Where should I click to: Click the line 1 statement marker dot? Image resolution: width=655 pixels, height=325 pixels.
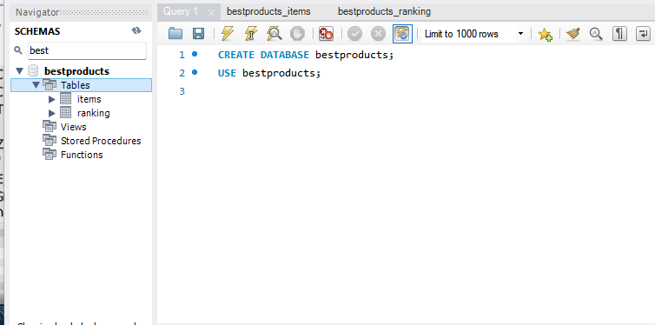pos(195,54)
